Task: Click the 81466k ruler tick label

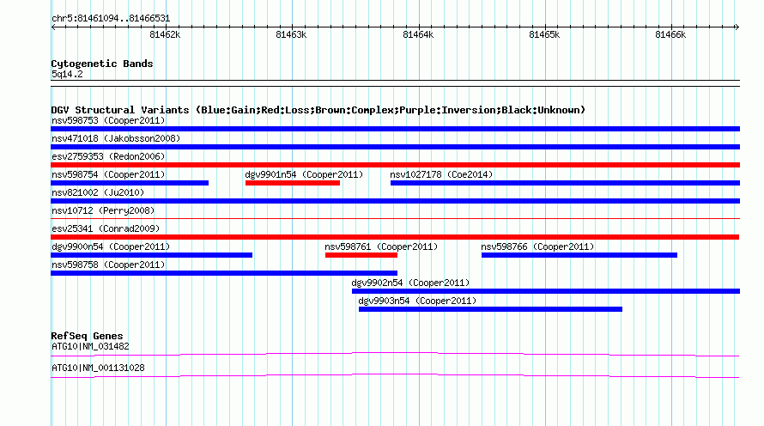Action: click(670, 34)
